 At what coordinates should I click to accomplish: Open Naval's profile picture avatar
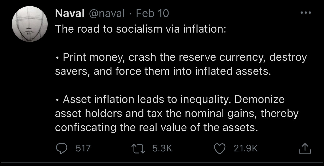30,24
